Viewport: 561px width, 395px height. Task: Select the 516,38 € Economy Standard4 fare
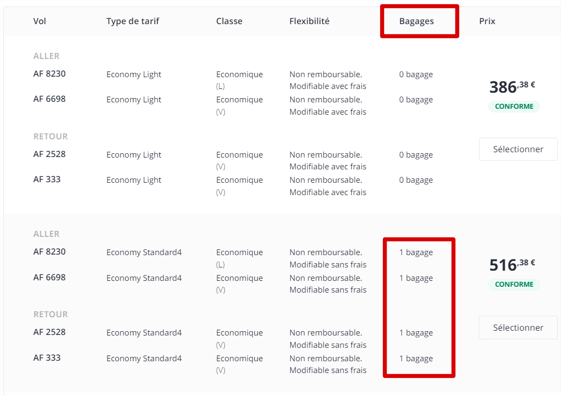tap(518, 327)
